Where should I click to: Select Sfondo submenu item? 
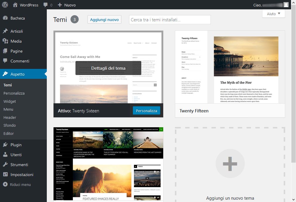click(10, 125)
